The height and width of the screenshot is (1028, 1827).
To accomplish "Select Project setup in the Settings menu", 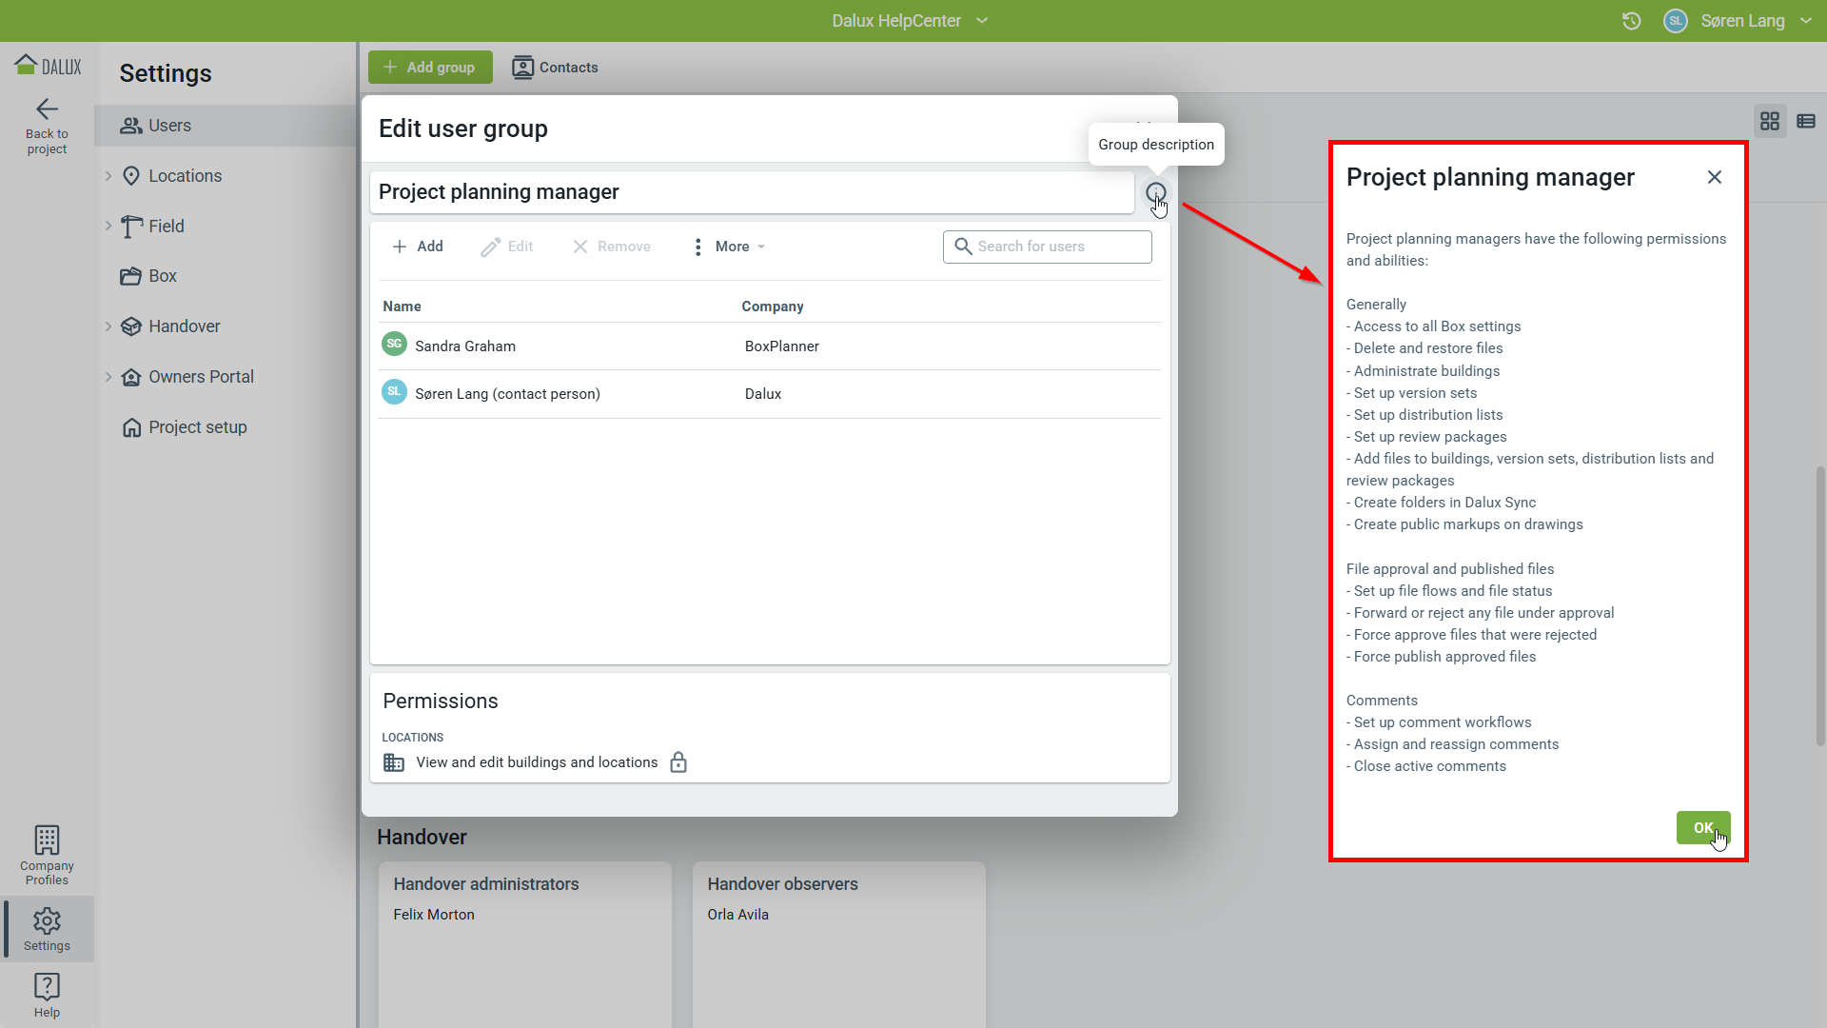I will [197, 427].
